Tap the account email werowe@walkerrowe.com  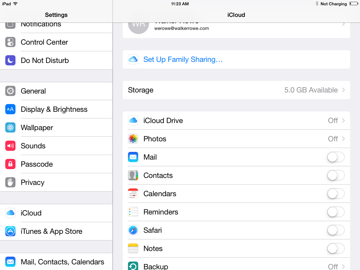pyautogui.click(x=181, y=28)
